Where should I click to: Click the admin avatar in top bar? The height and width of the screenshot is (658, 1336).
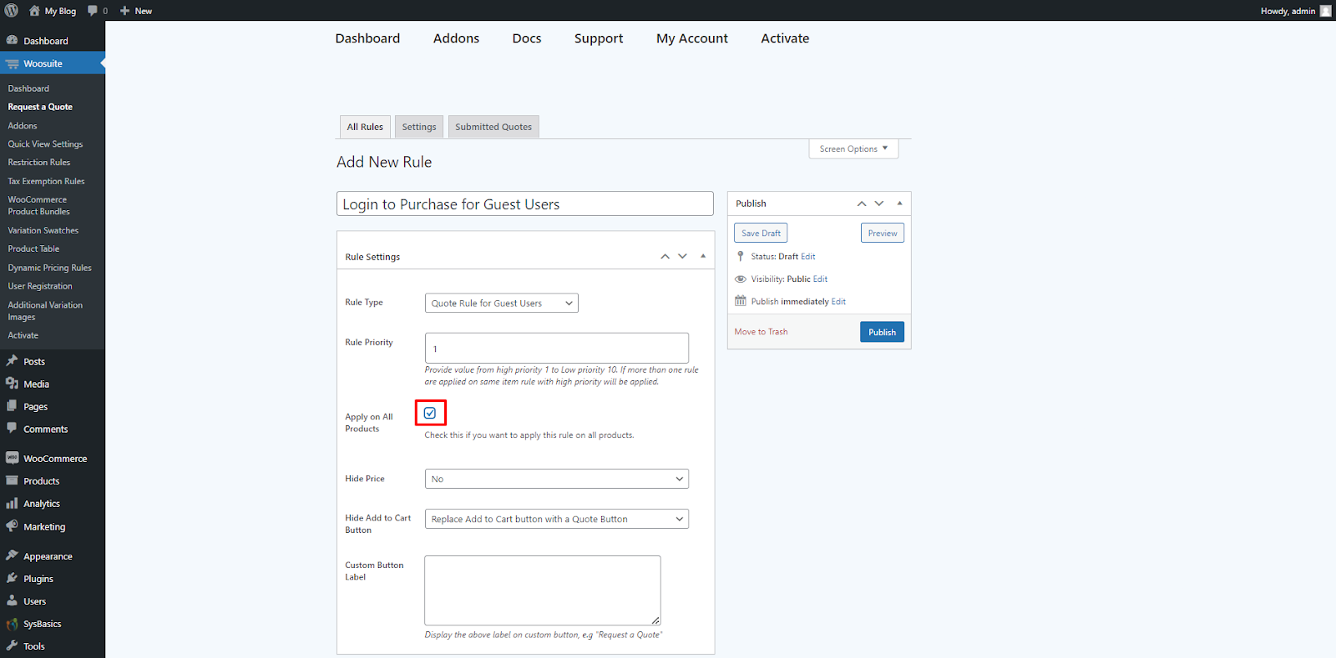point(1326,11)
